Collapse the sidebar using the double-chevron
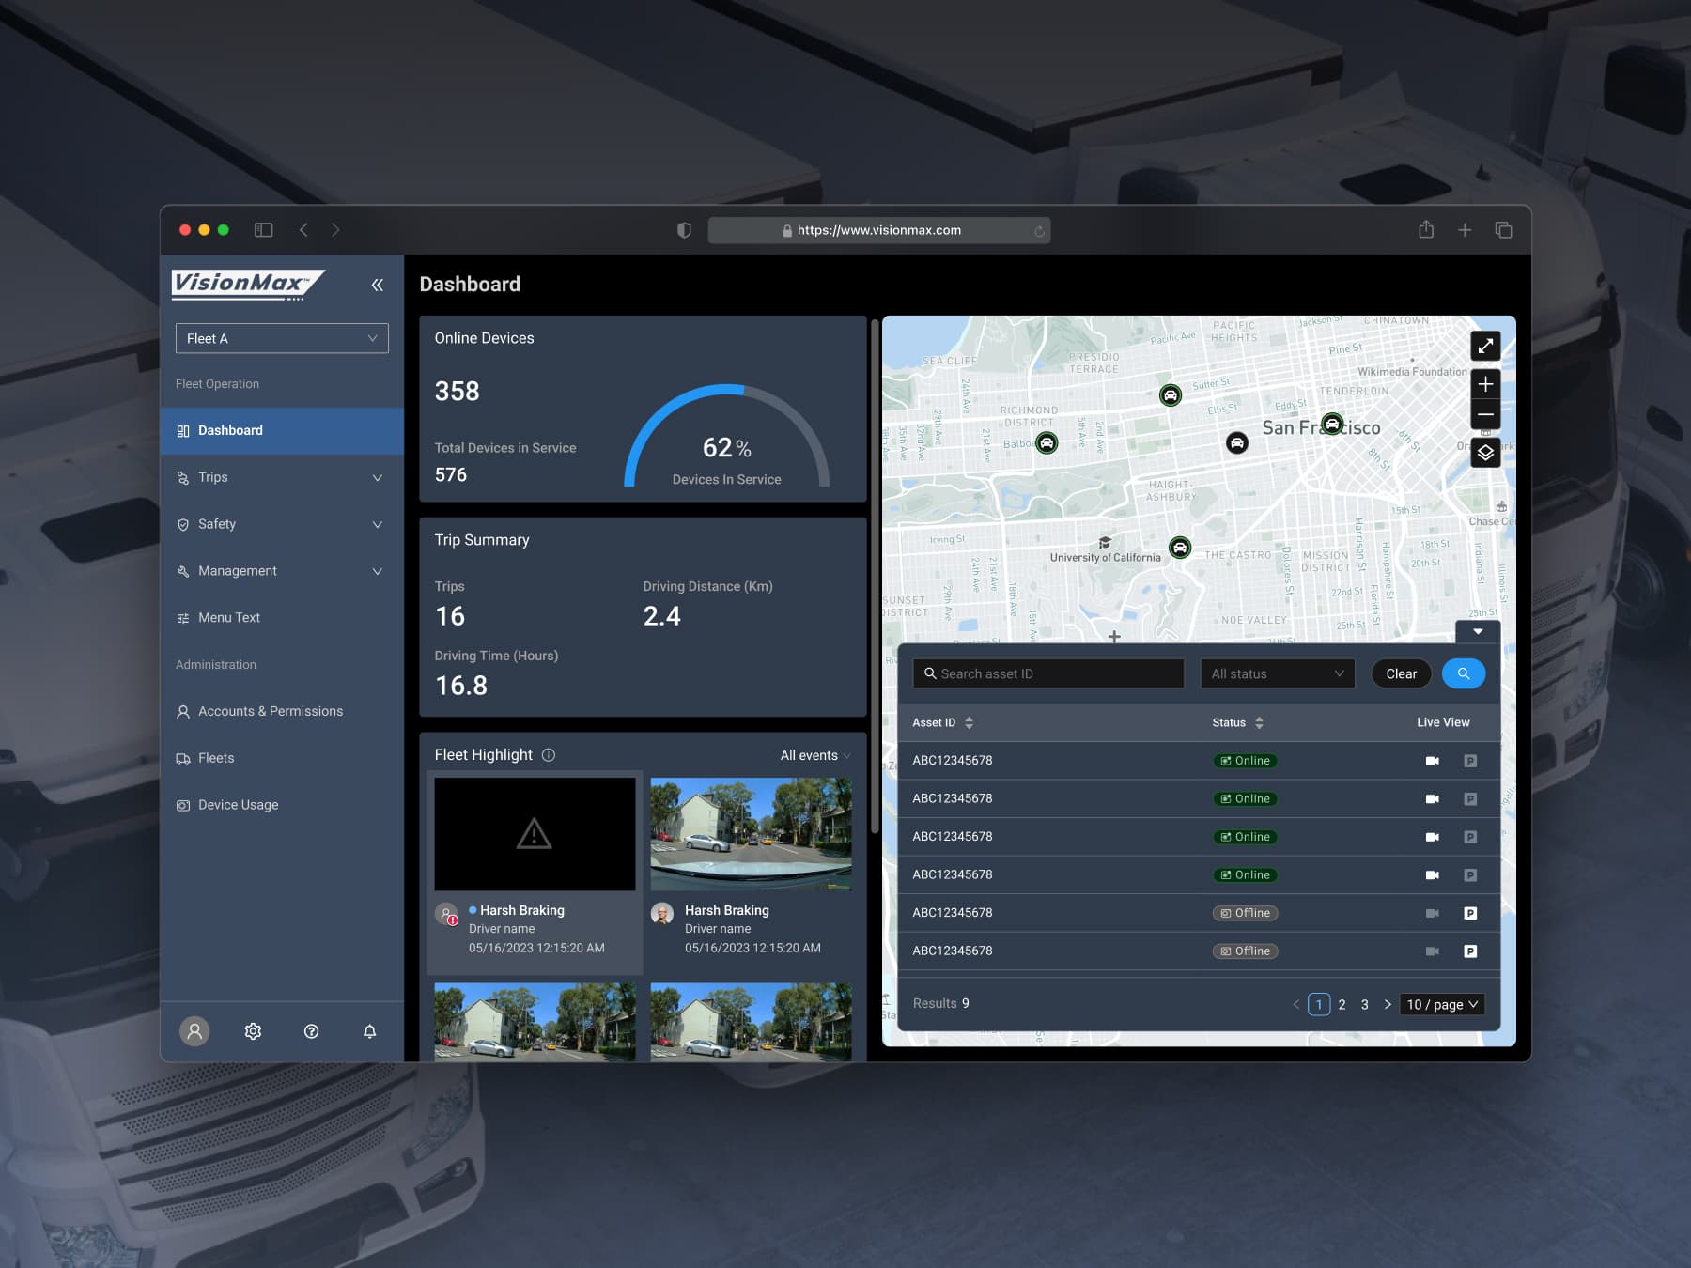The image size is (1691, 1268). 378,284
